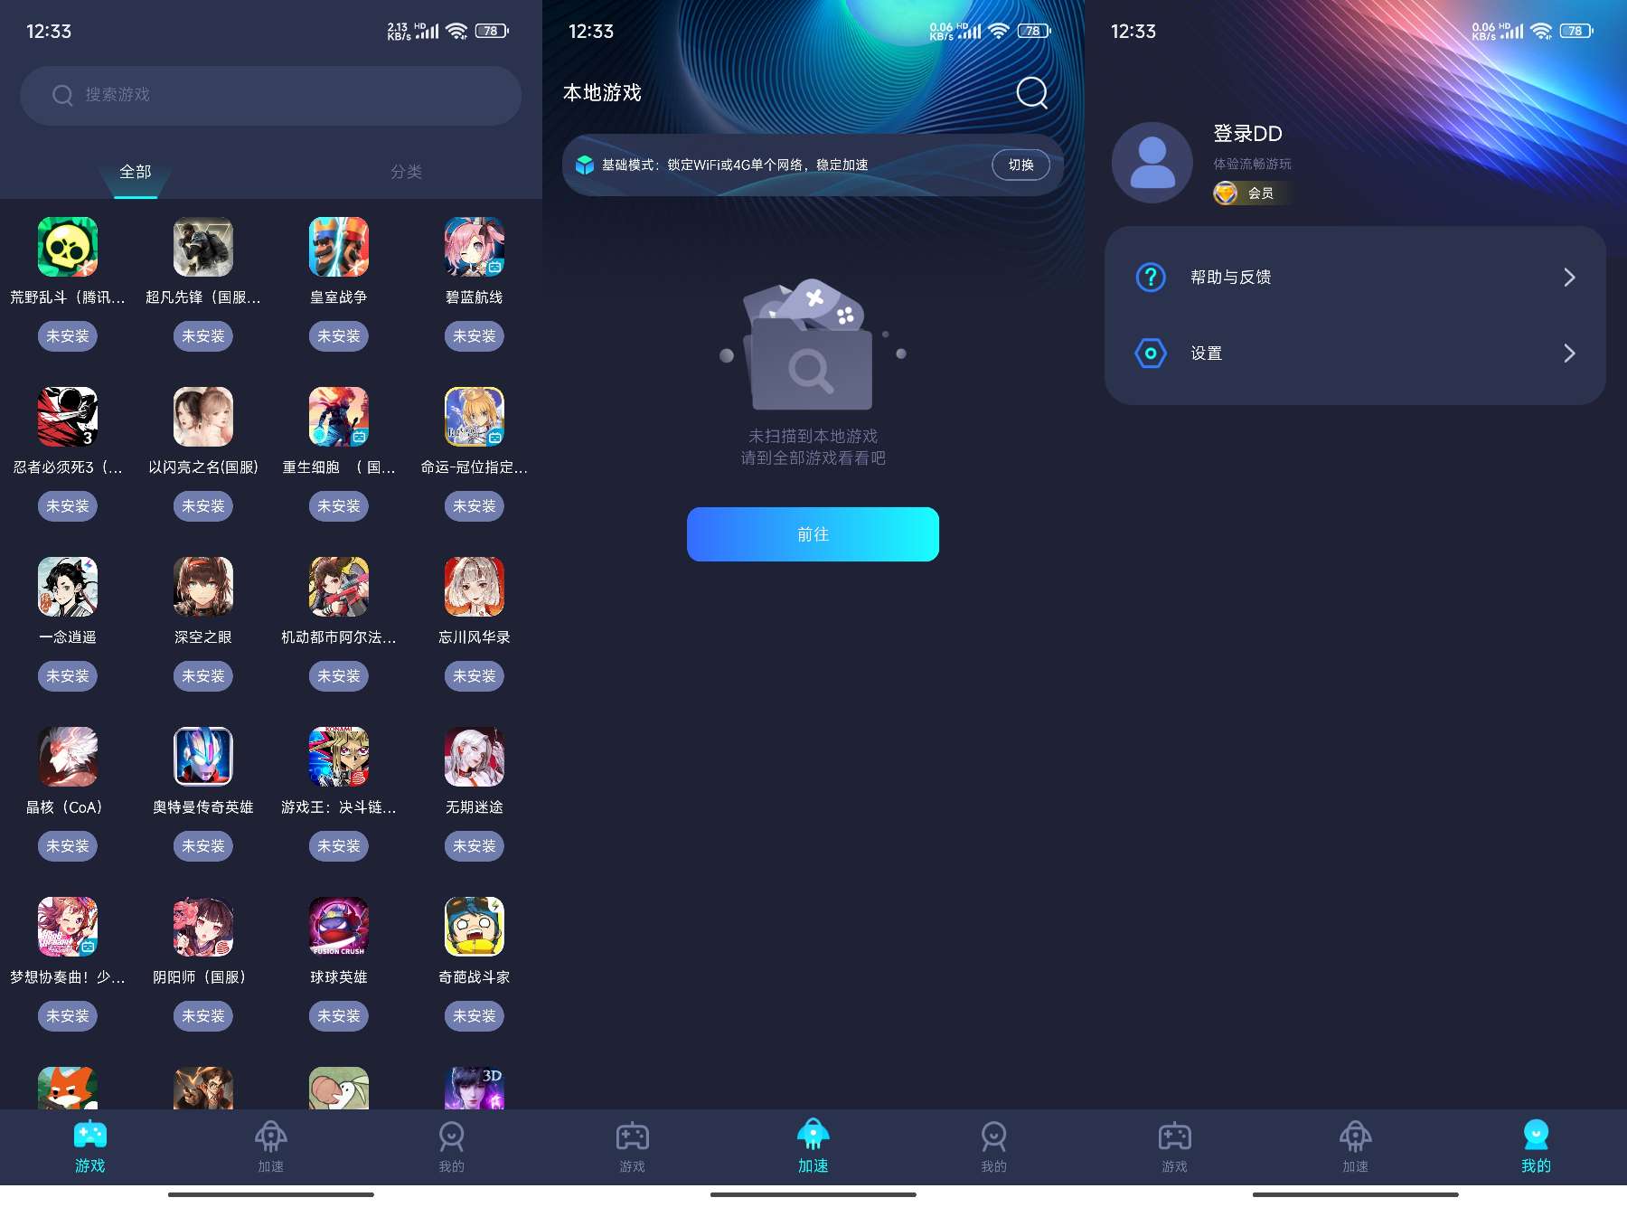This screenshot has height=1207, width=1627.
Task: Tap 未安装 button under 深空之眼
Action: tap(203, 676)
